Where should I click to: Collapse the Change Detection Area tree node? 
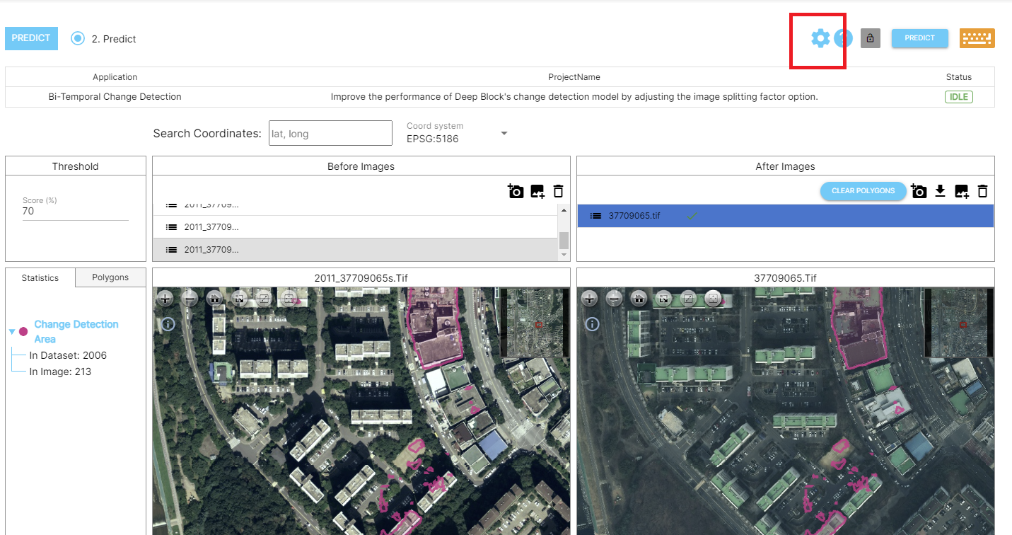point(12,331)
